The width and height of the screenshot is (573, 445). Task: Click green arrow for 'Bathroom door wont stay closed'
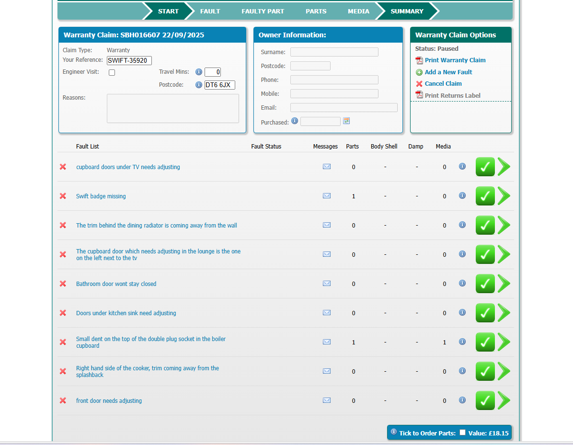click(x=504, y=284)
